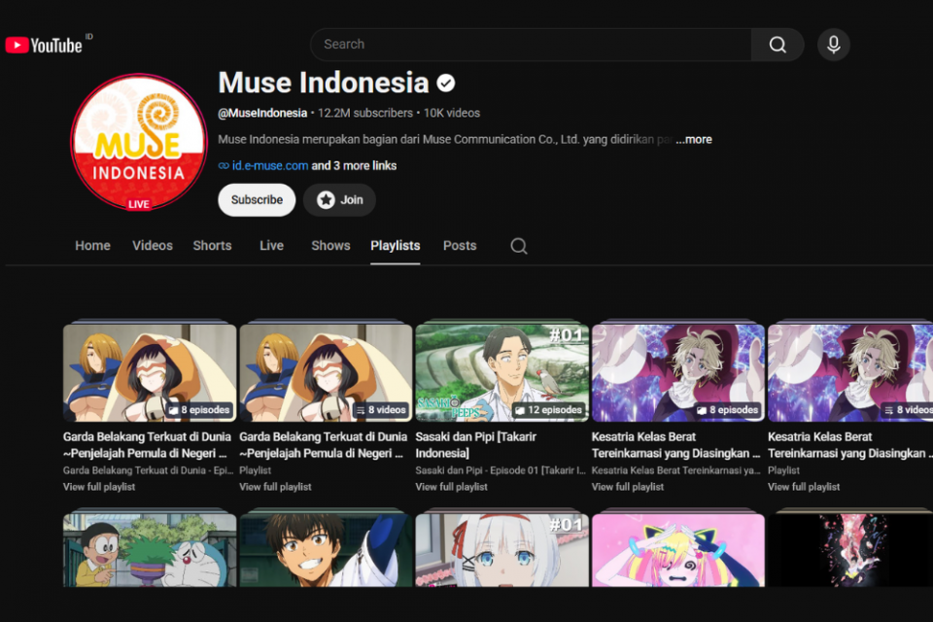Click '10K videos' count text
The width and height of the screenshot is (933, 622).
click(x=452, y=113)
